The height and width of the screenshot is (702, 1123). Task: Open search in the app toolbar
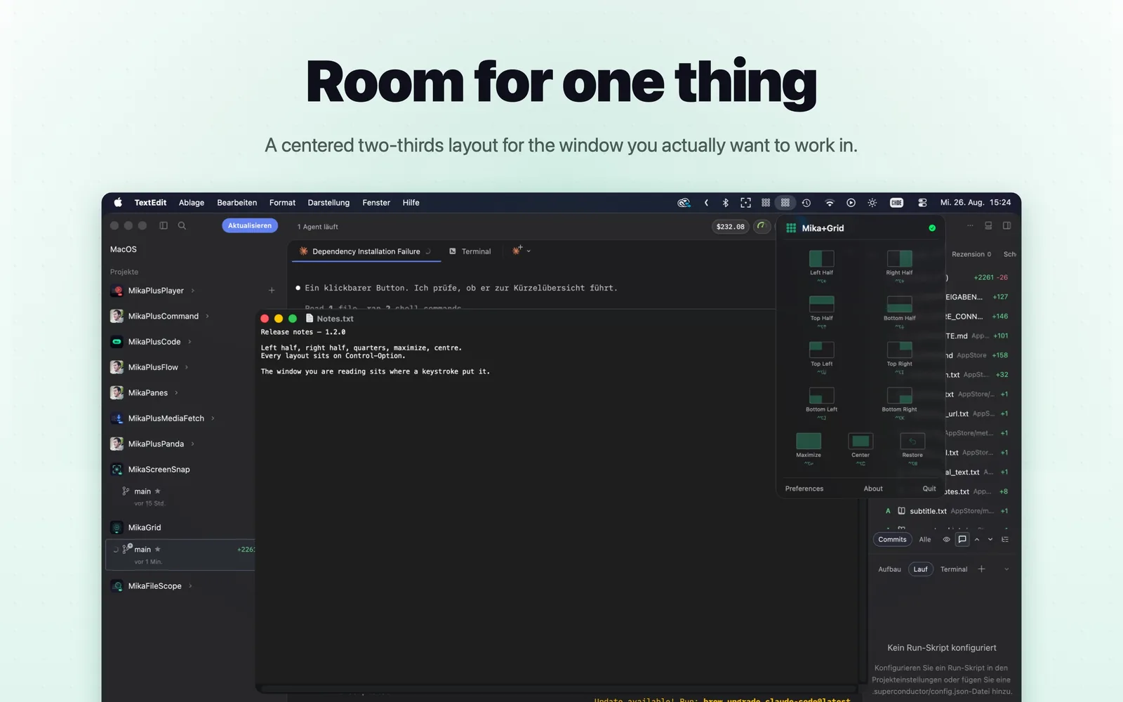(x=182, y=225)
